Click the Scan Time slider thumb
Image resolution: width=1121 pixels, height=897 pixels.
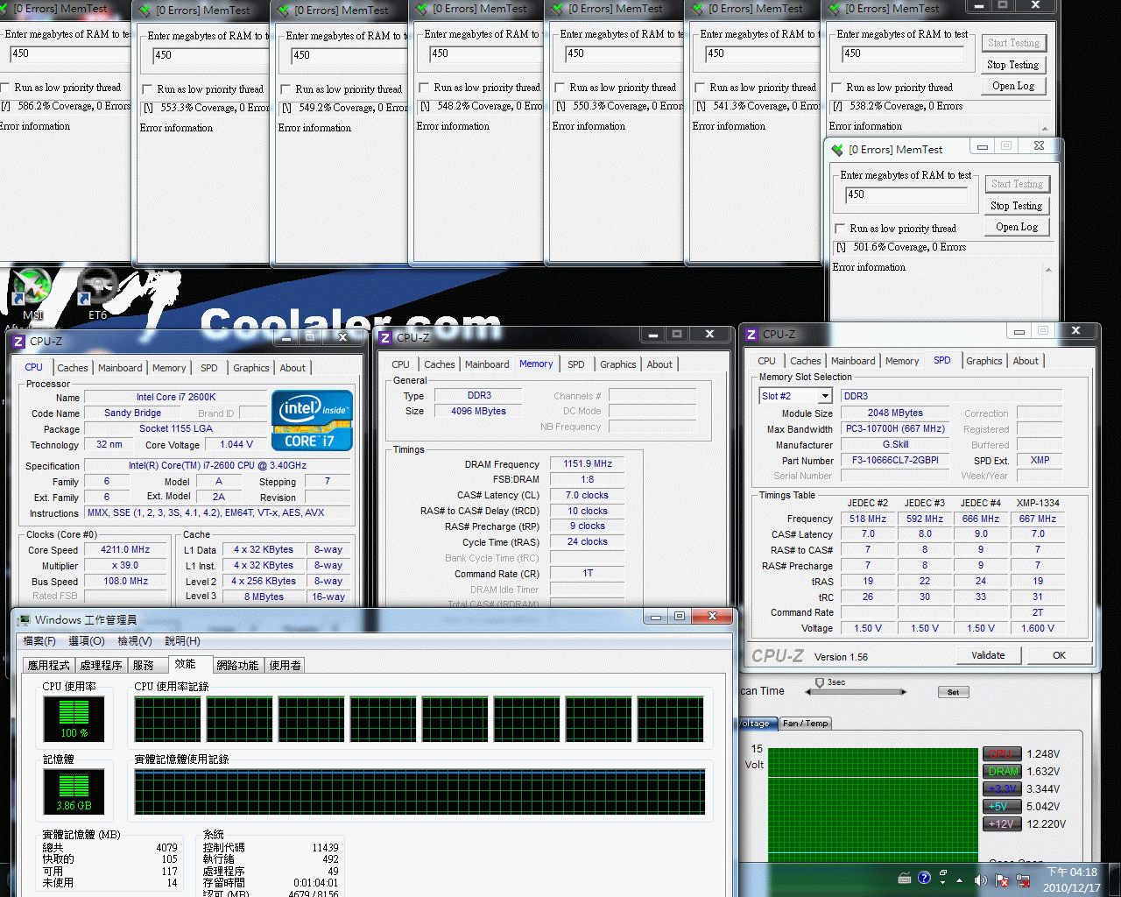820,683
